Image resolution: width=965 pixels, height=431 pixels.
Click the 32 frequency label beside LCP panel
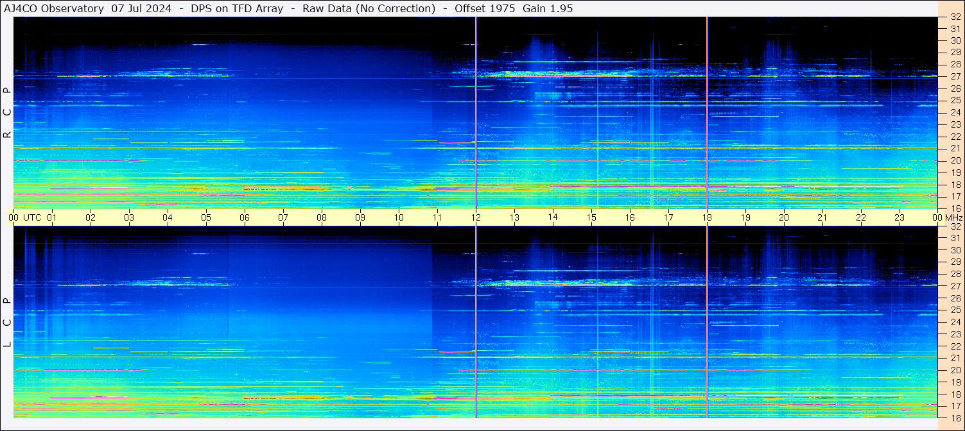[x=955, y=226]
